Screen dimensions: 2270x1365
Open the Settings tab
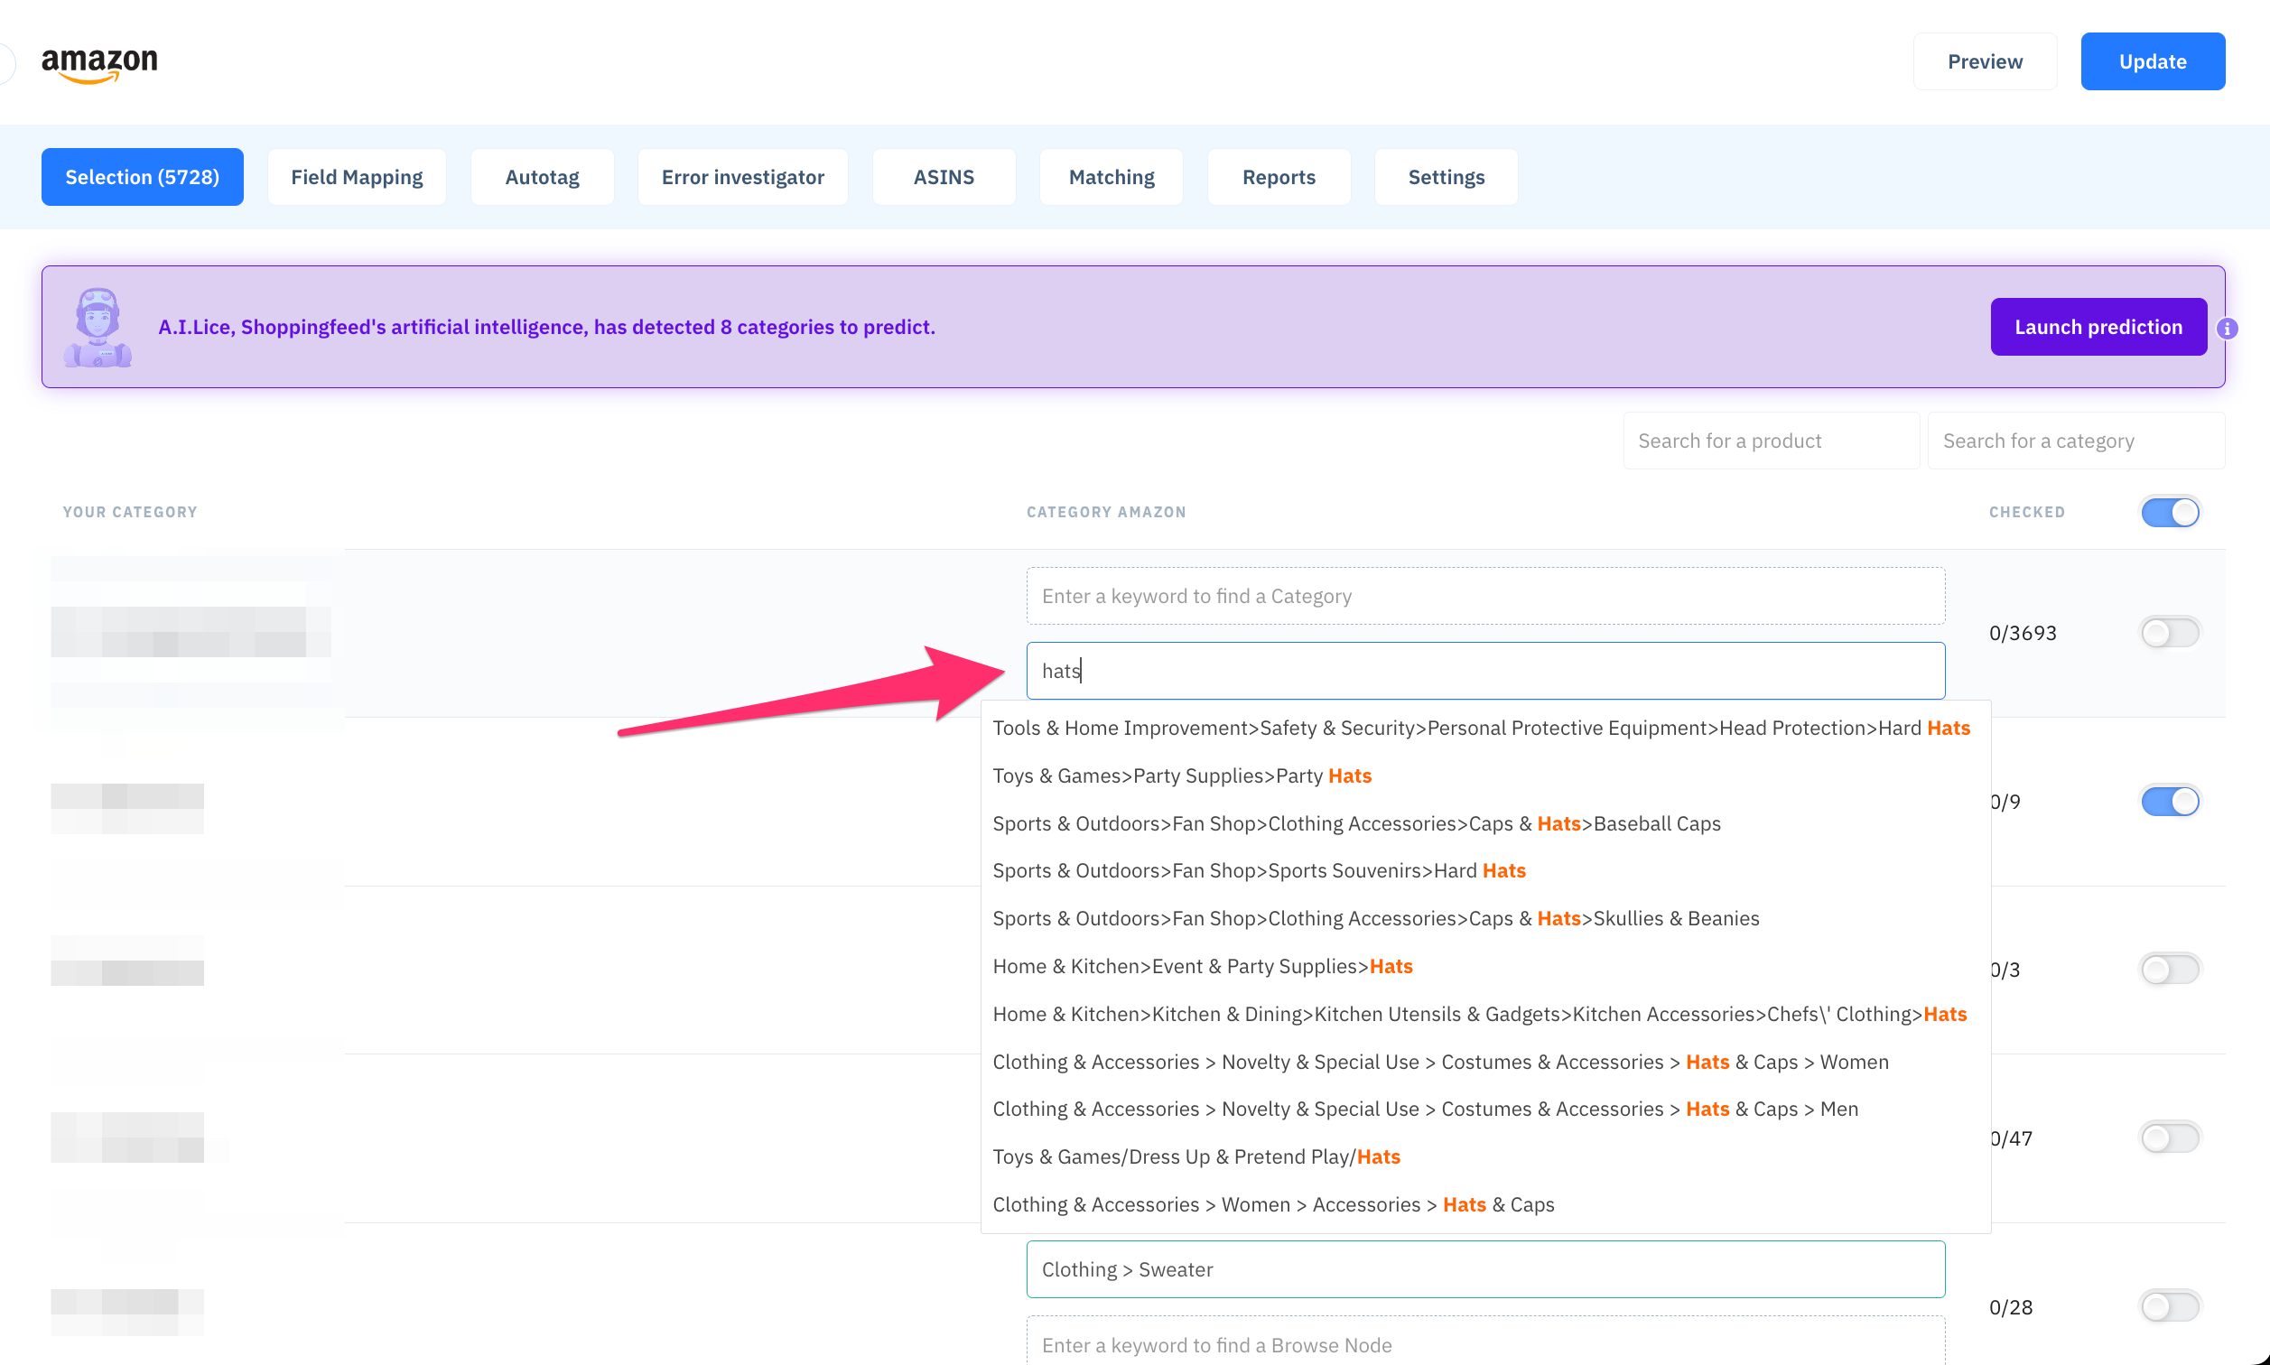click(1446, 177)
